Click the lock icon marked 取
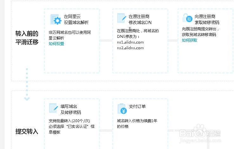 (x=187, y=18)
